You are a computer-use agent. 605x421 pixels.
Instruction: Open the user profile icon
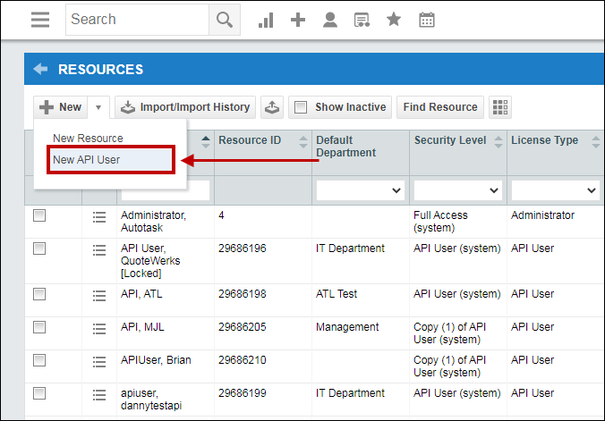(330, 20)
